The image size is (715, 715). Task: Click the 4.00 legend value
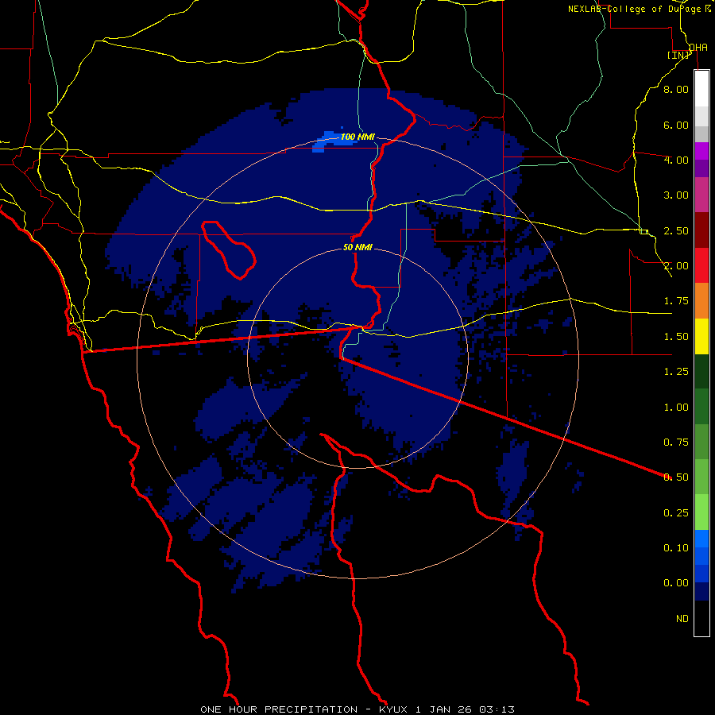[x=676, y=160]
